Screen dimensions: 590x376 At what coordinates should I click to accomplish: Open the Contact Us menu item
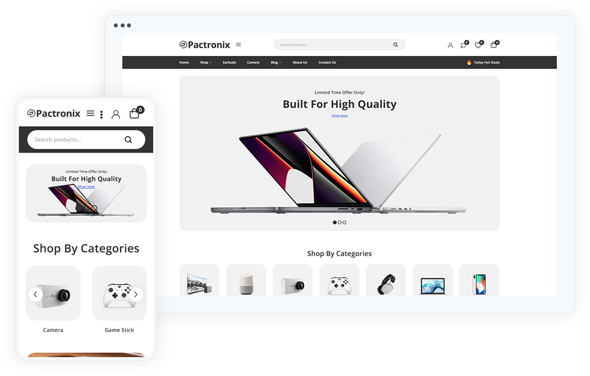tap(327, 62)
